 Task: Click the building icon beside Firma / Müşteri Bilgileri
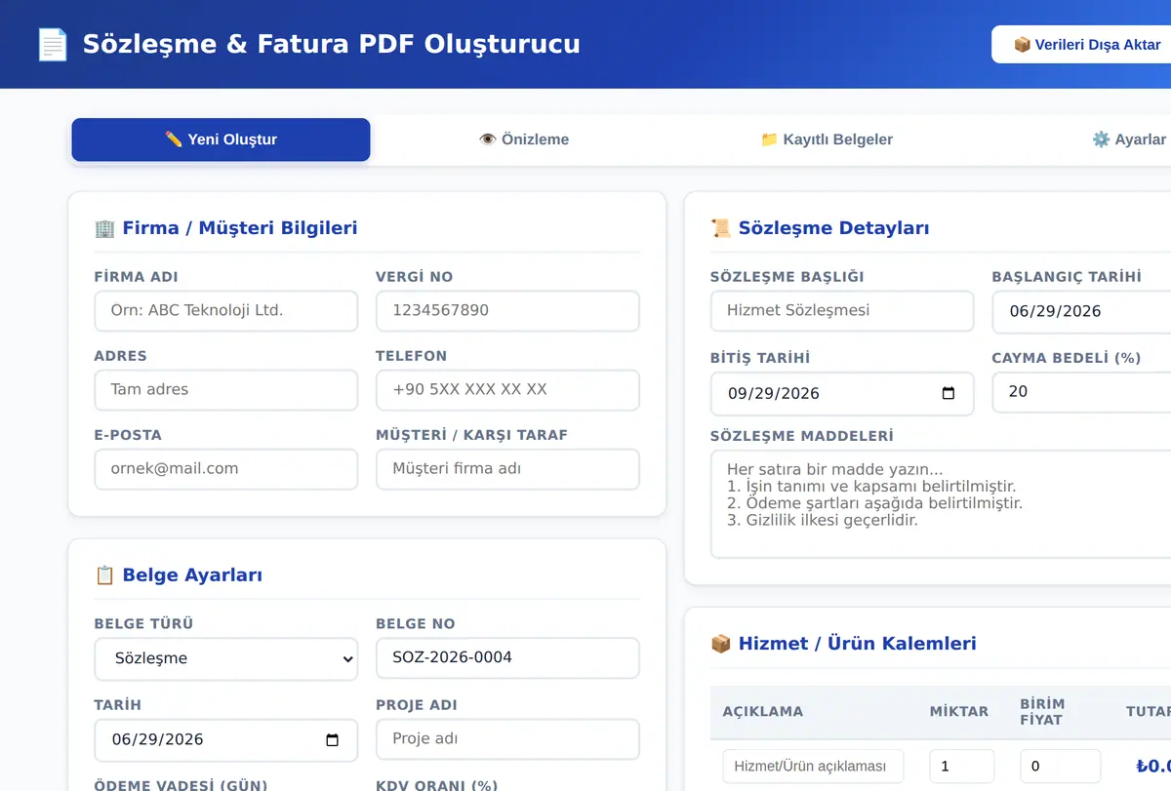pos(104,228)
